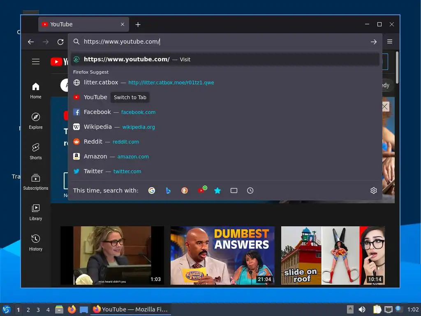Click the page vertical scrollbar
421x316 pixels.
[397, 67]
